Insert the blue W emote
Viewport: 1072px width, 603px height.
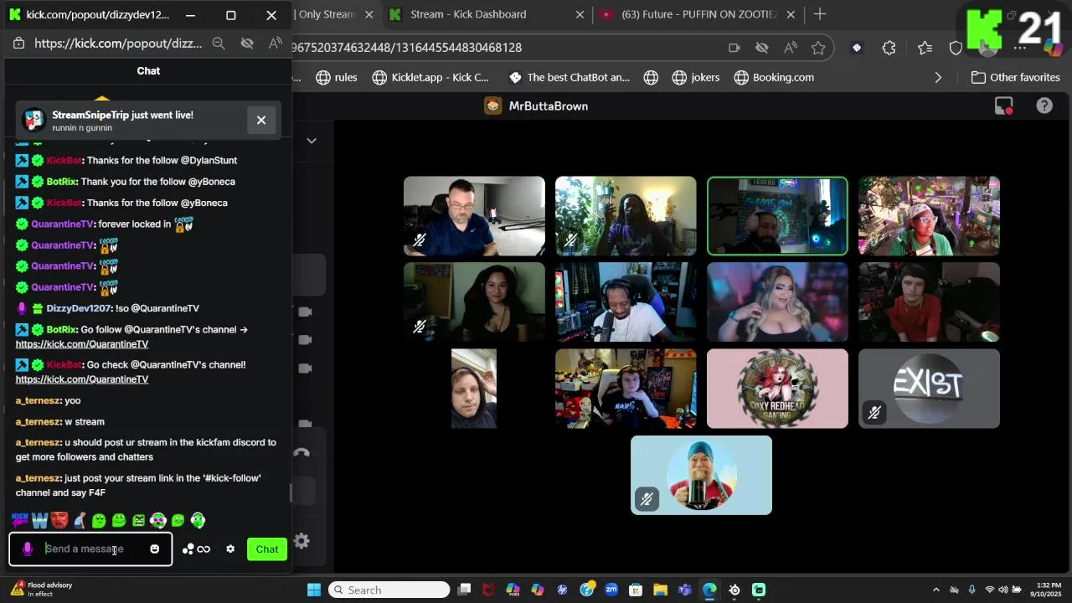point(39,520)
